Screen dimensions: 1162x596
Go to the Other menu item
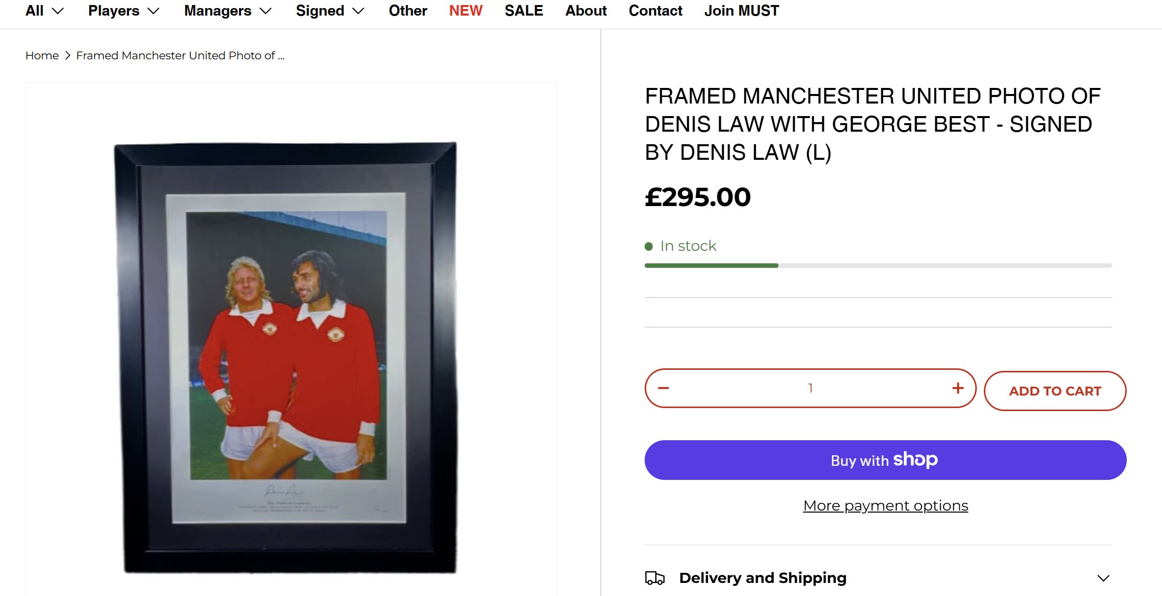(408, 11)
